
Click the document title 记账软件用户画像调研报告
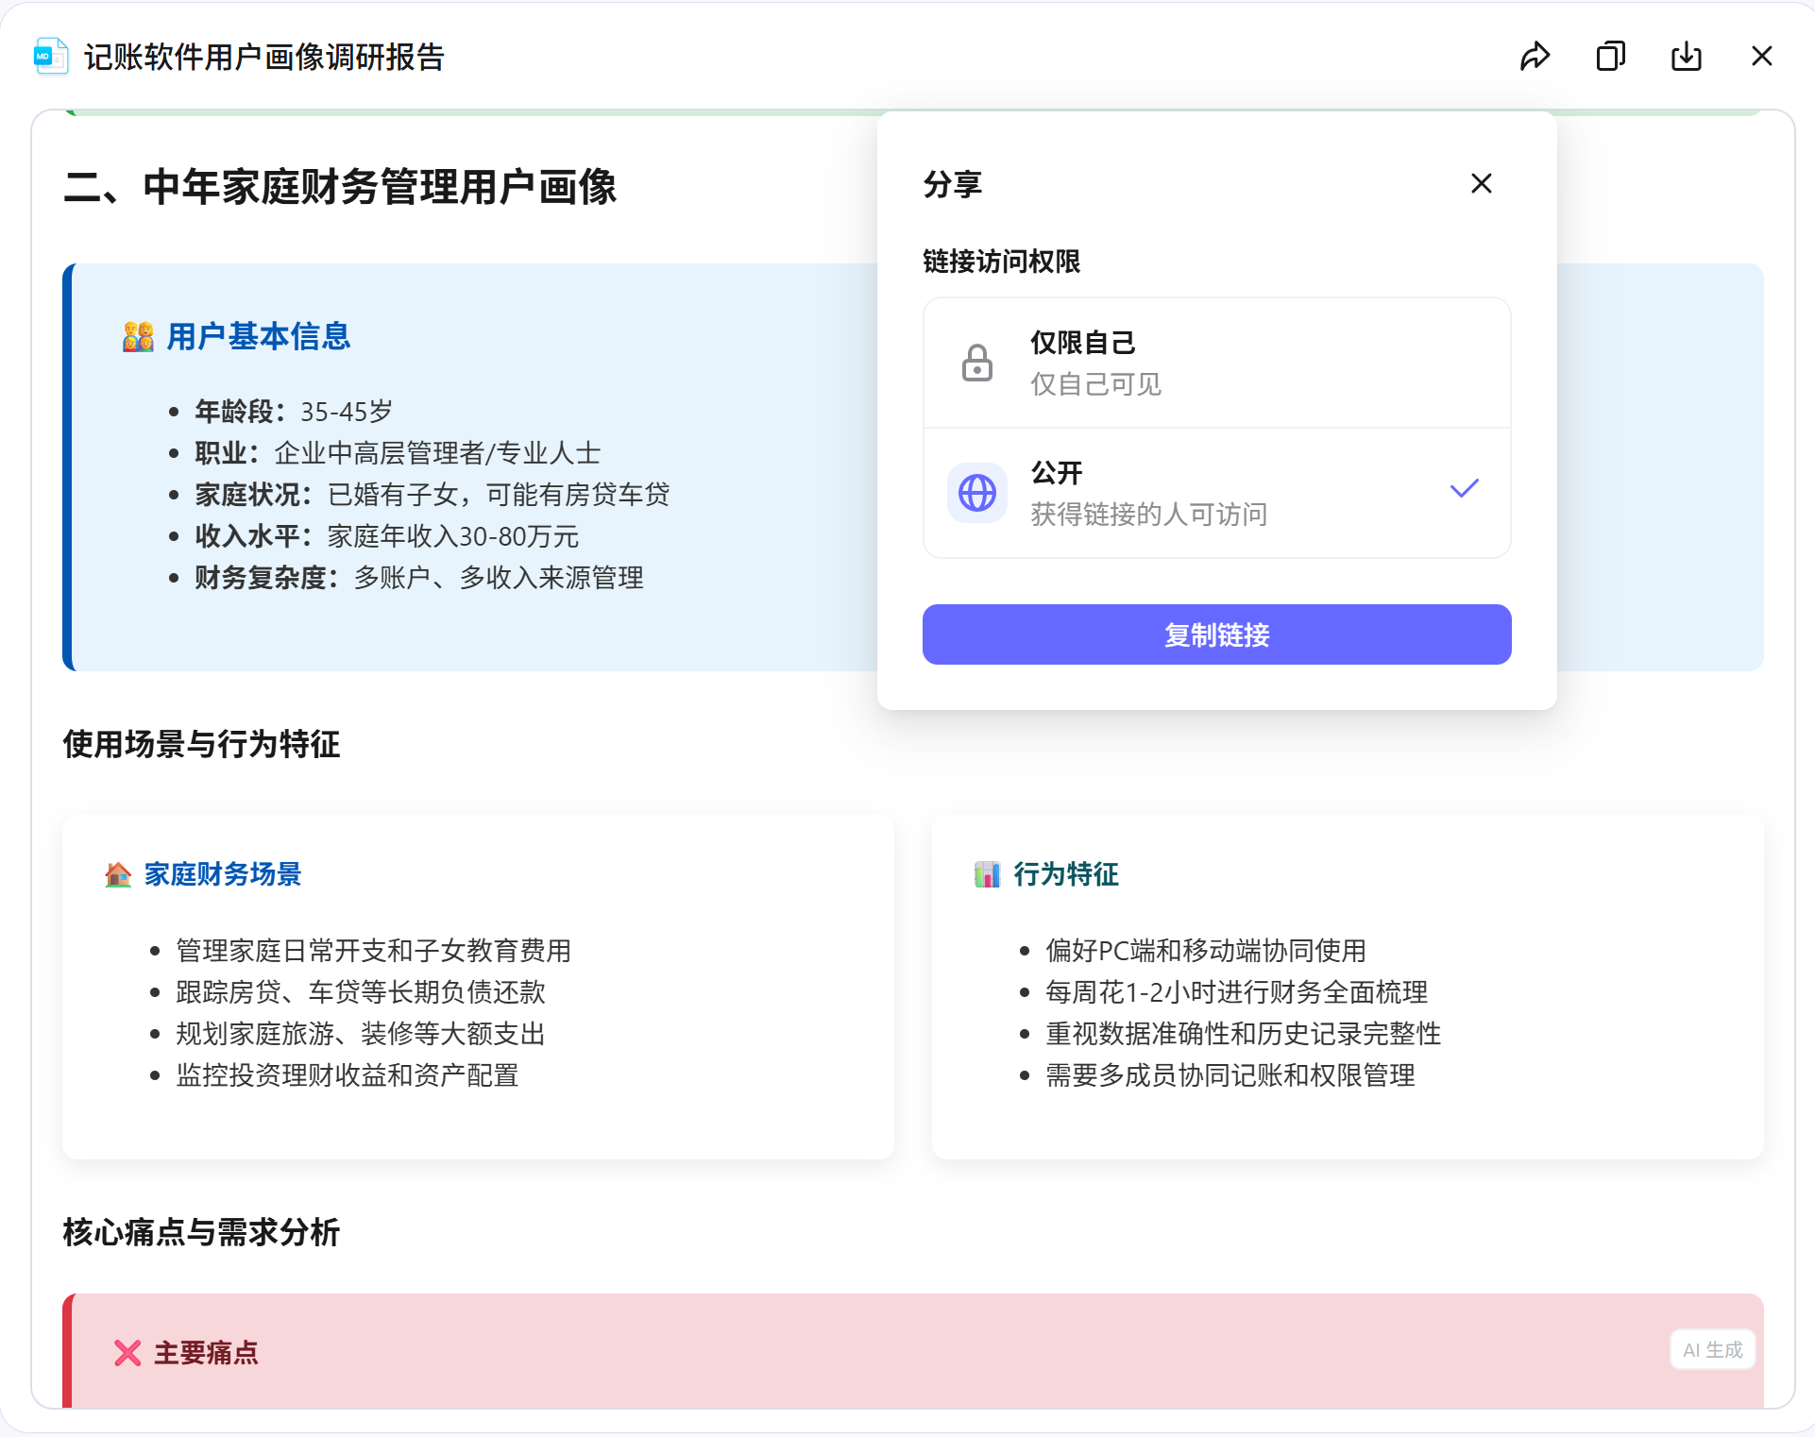266,58
